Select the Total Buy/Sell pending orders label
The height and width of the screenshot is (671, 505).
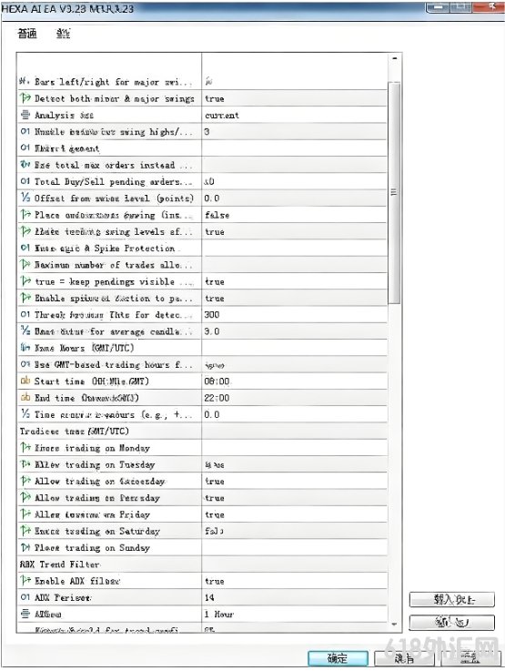point(113,181)
